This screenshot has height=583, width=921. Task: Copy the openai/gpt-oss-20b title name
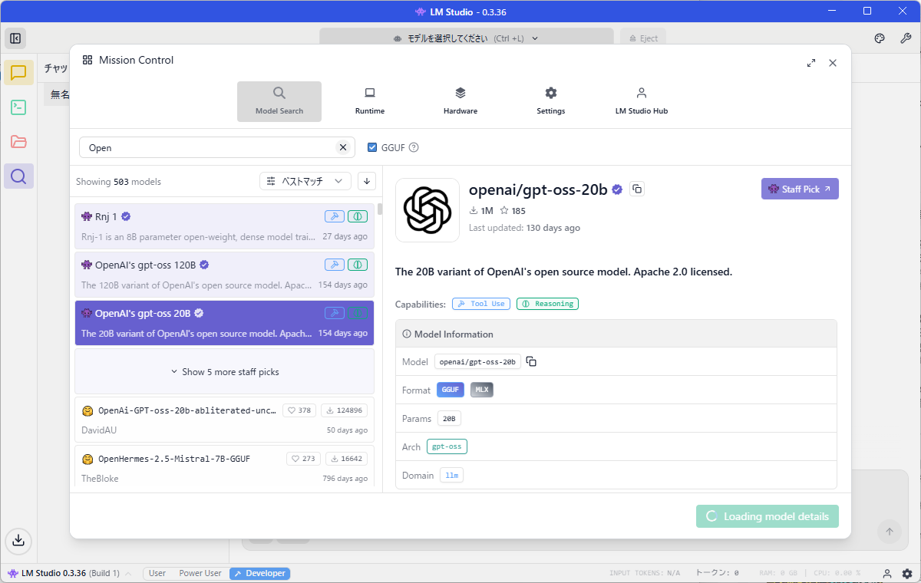[x=636, y=189]
